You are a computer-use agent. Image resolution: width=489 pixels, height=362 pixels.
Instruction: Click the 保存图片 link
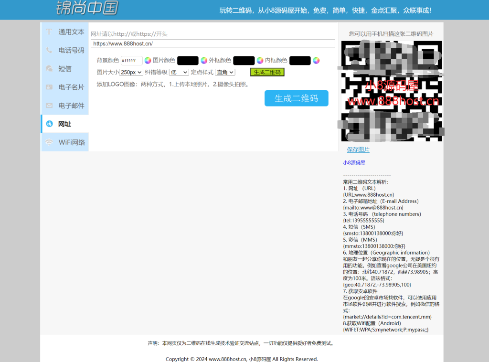tap(358, 149)
